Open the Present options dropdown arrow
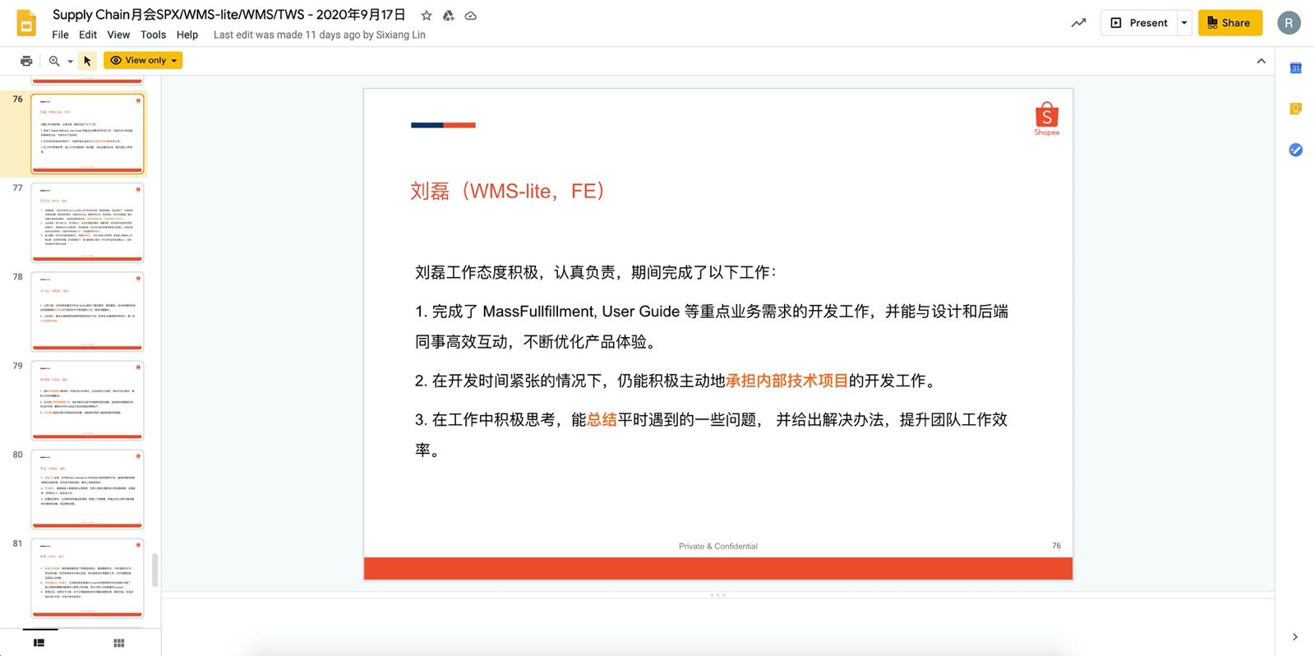 (1184, 23)
